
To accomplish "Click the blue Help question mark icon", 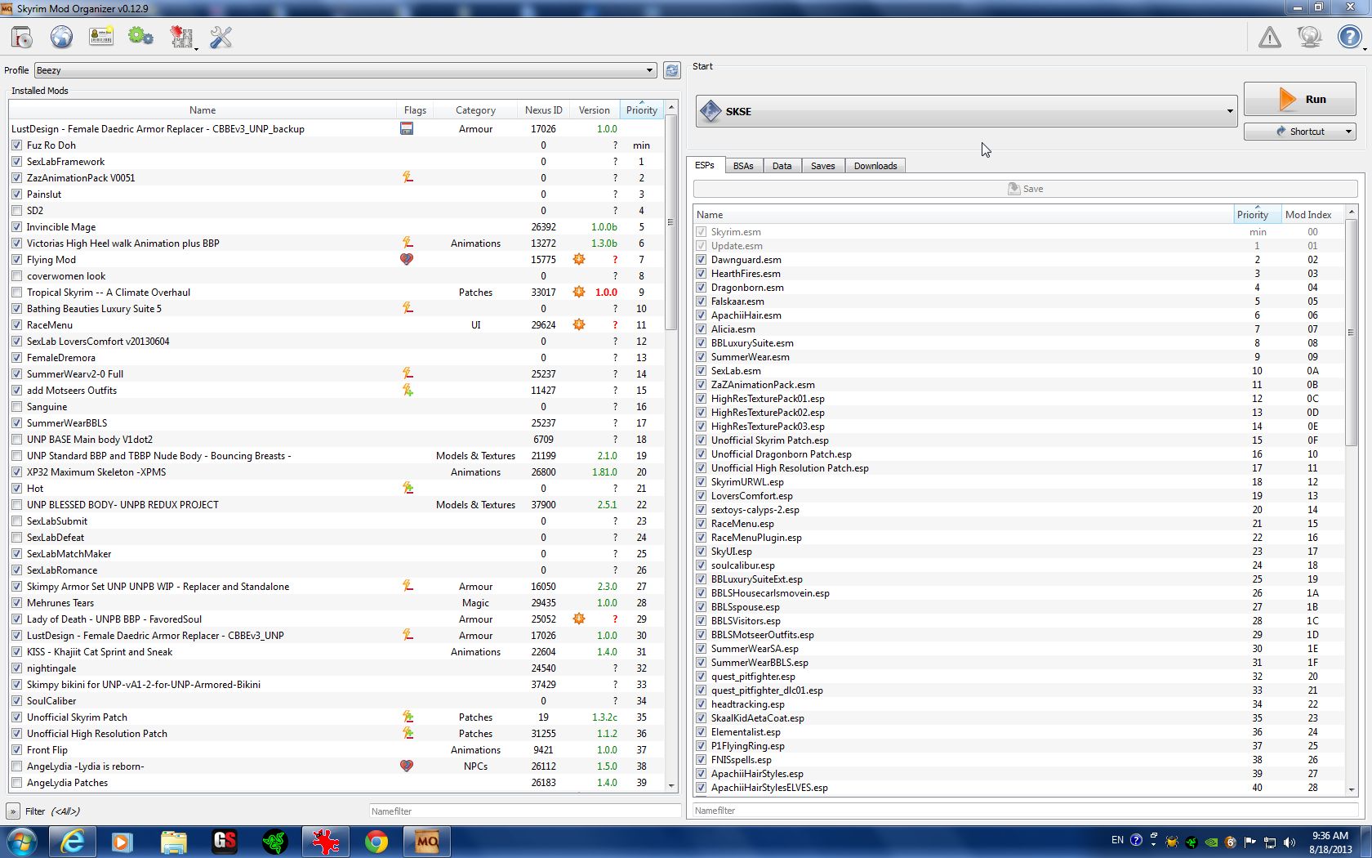I will (x=1349, y=38).
